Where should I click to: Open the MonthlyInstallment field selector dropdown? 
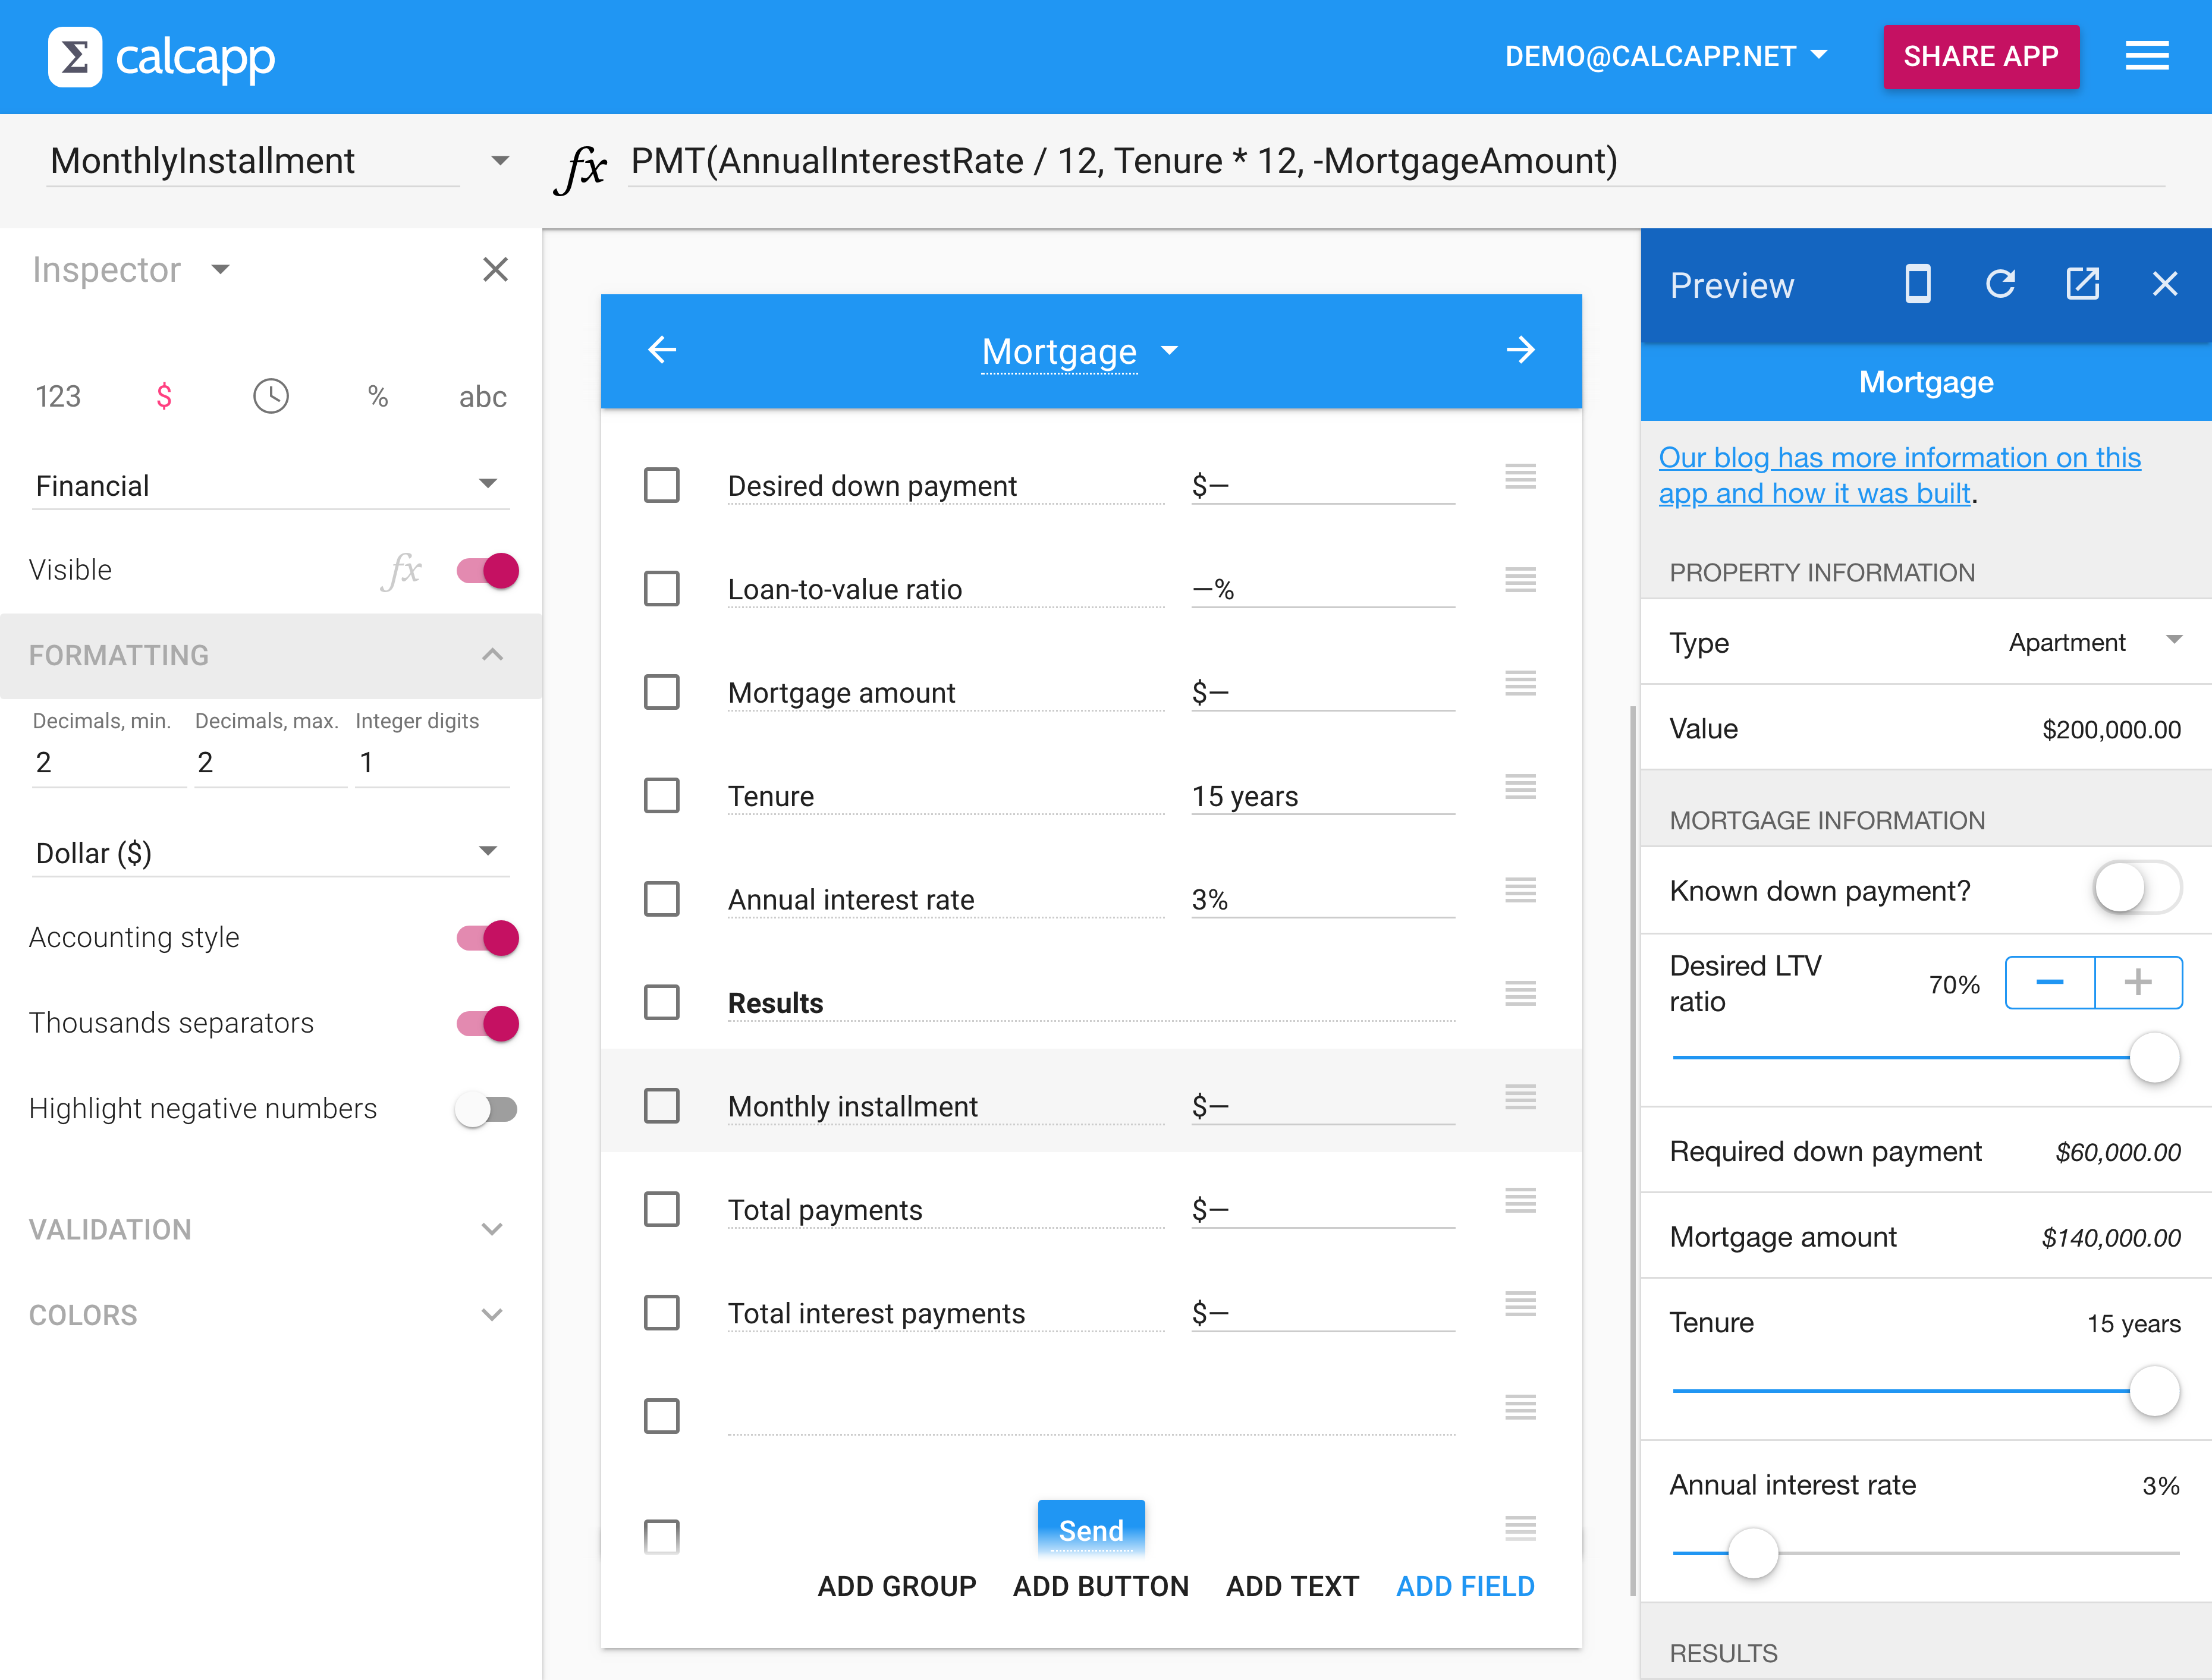coord(499,161)
